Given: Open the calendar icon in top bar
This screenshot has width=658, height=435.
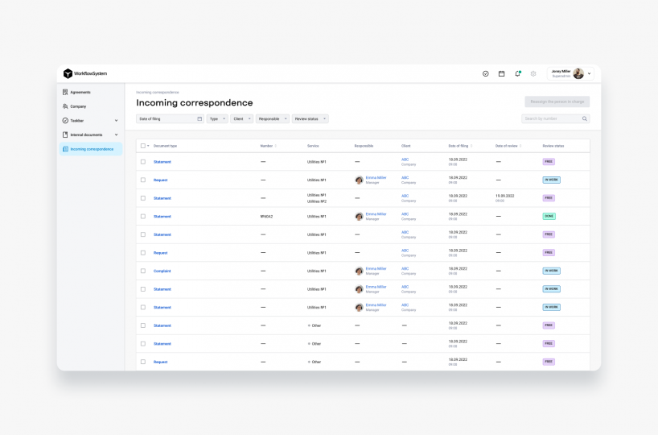Looking at the screenshot, I should (501, 73).
